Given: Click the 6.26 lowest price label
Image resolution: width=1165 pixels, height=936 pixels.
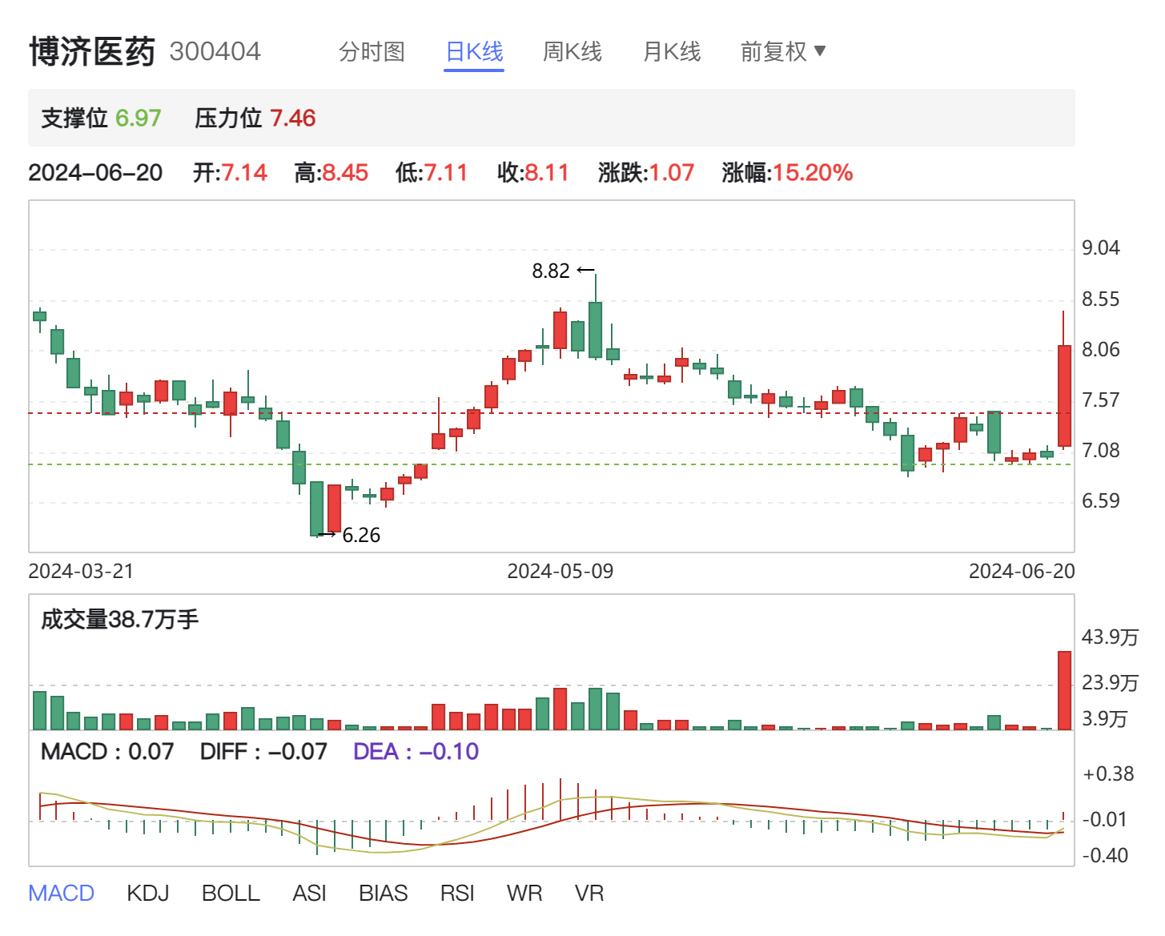Looking at the screenshot, I should click(x=361, y=536).
